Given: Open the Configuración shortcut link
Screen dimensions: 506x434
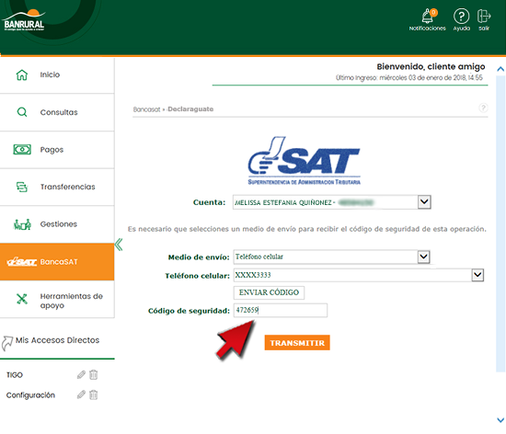Looking at the screenshot, I should (x=30, y=395).
